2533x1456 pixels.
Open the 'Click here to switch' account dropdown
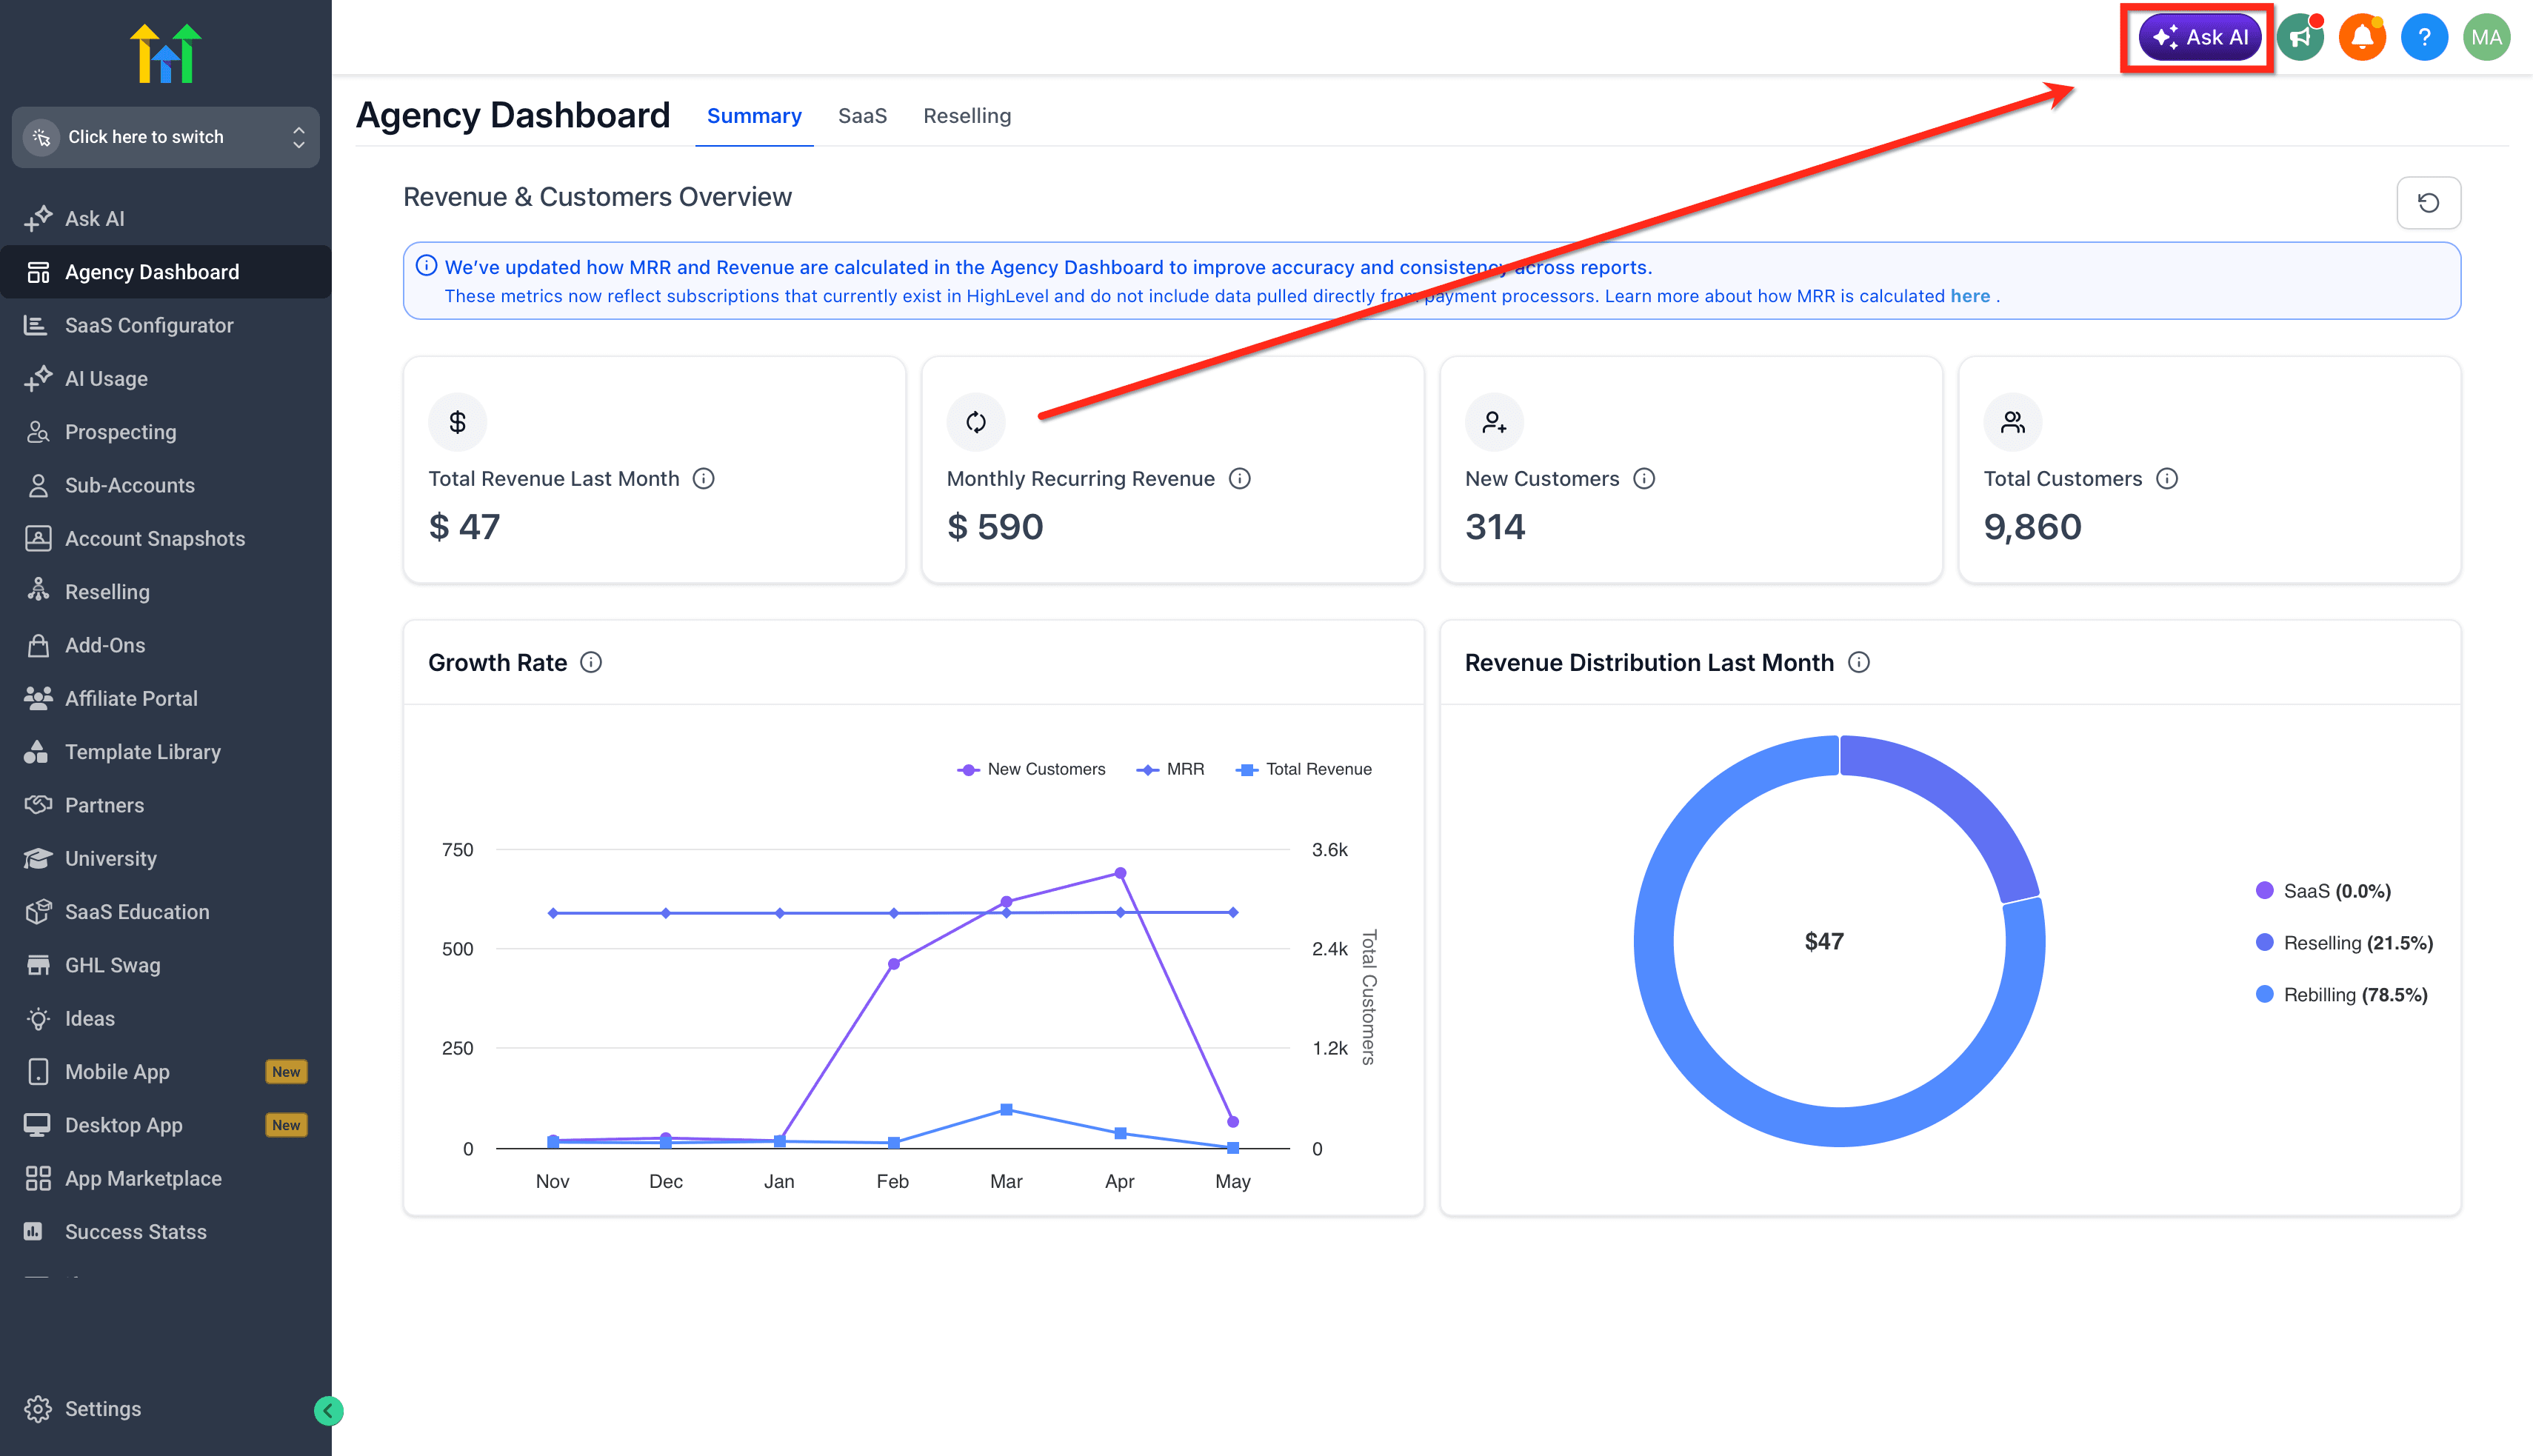(x=166, y=137)
